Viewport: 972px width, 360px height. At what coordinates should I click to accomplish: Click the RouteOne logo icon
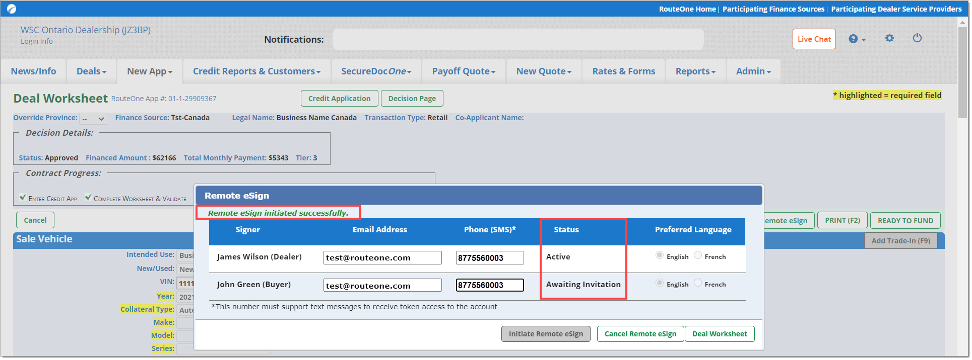tap(12, 9)
